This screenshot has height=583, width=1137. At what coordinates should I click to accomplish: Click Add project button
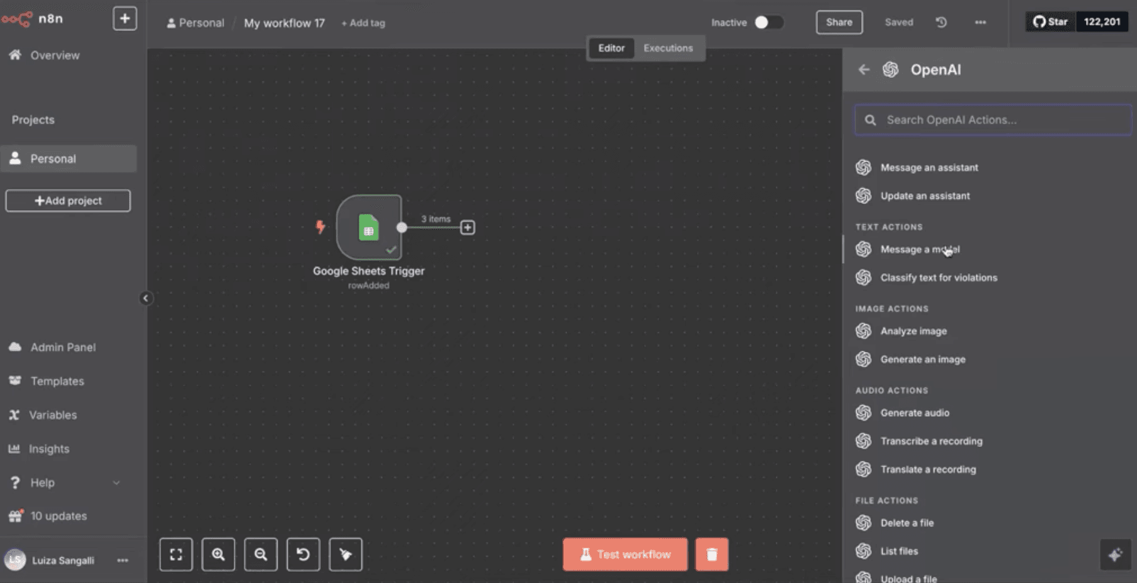68,201
